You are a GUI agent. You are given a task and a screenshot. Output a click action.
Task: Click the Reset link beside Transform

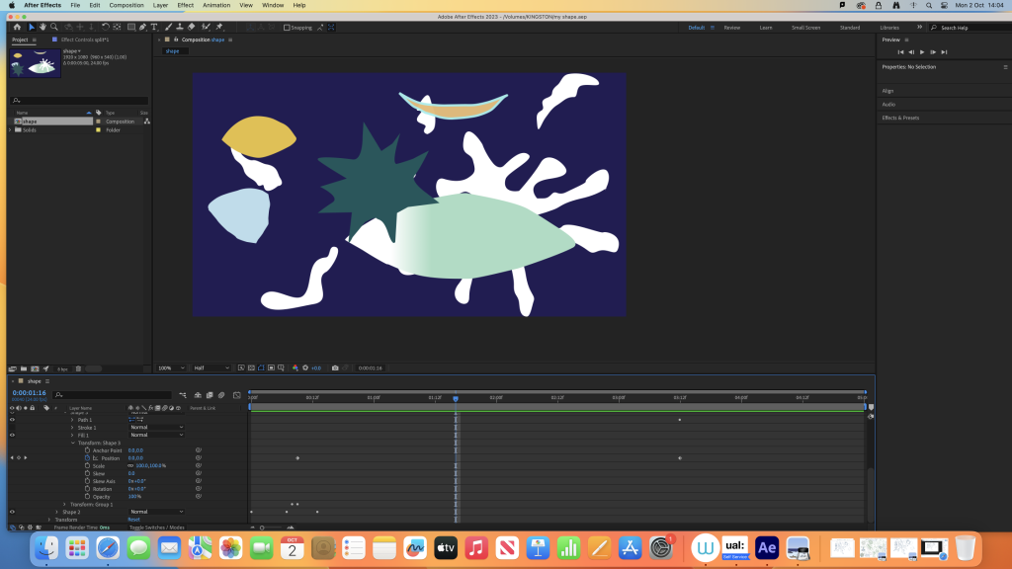coord(133,520)
